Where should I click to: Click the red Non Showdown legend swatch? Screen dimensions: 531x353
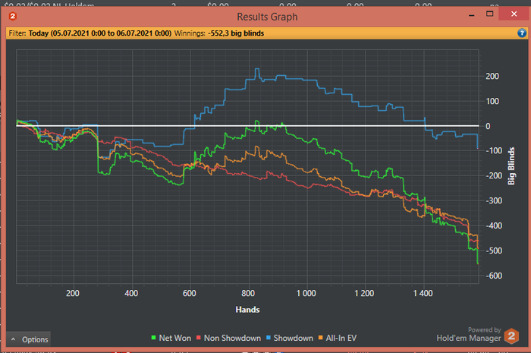tap(199, 338)
